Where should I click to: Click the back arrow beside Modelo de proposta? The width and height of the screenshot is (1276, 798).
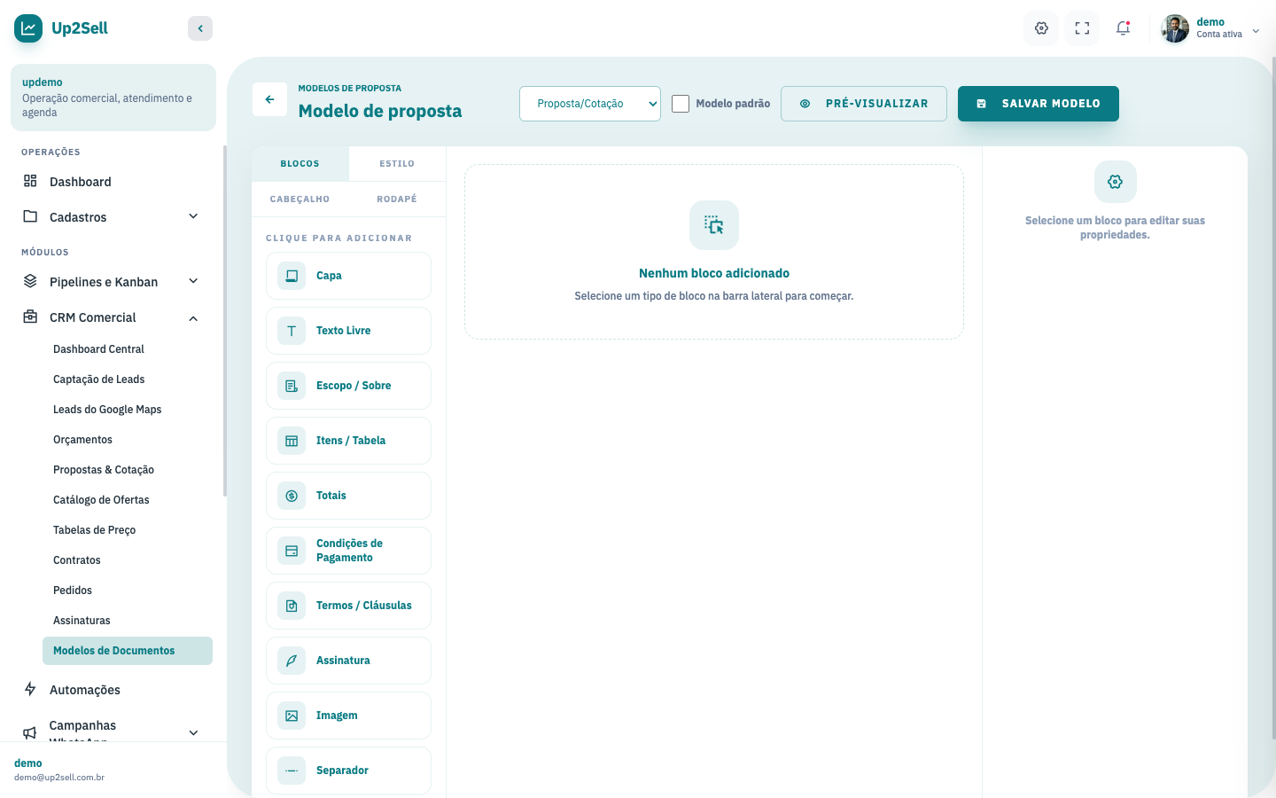(269, 99)
